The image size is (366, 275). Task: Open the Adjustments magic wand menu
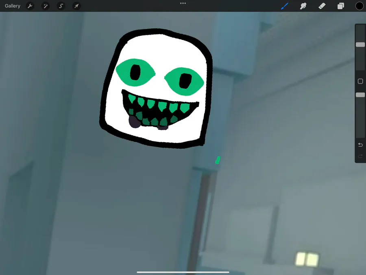(x=46, y=6)
